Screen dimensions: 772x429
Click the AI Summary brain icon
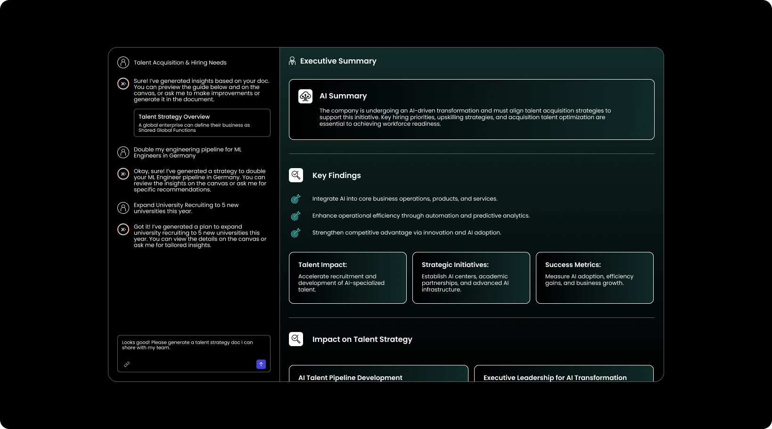pyautogui.click(x=305, y=96)
